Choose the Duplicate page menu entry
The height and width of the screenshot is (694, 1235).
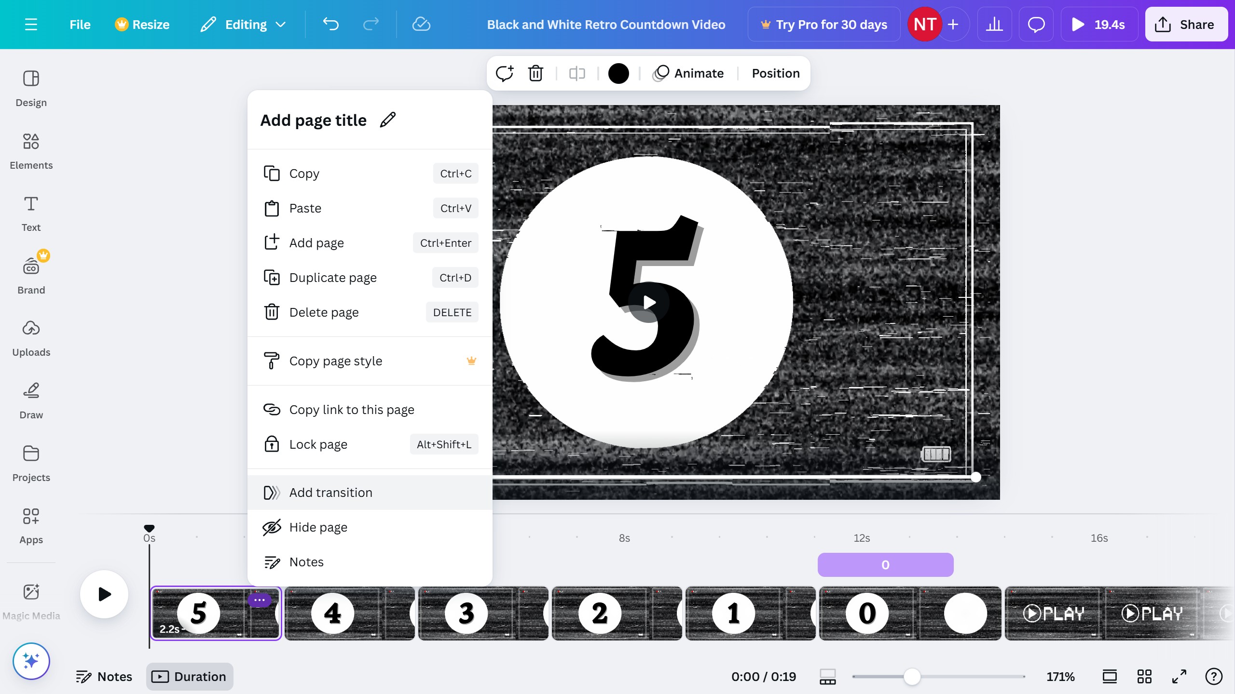pos(333,278)
